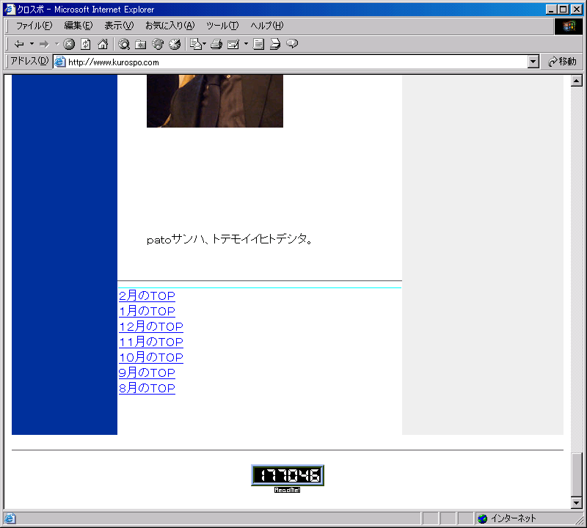Image resolution: width=587 pixels, height=528 pixels.
Task: Open the Forward history dropdown arrow
Action: (x=57, y=44)
